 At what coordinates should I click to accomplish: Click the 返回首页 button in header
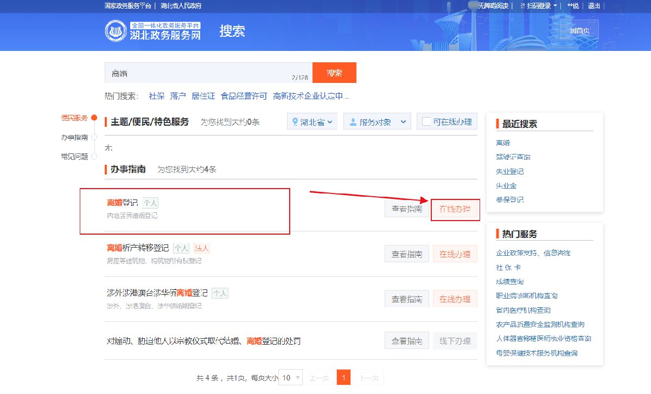(x=579, y=31)
